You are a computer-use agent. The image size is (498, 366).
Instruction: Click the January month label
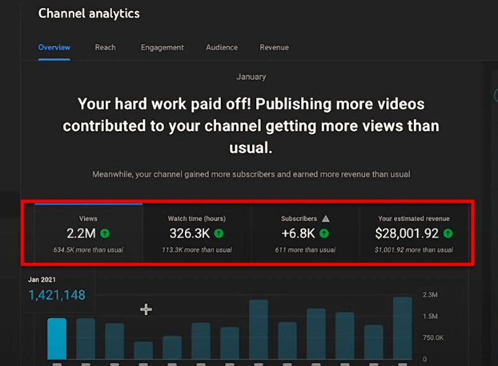click(x=251, y=77)
